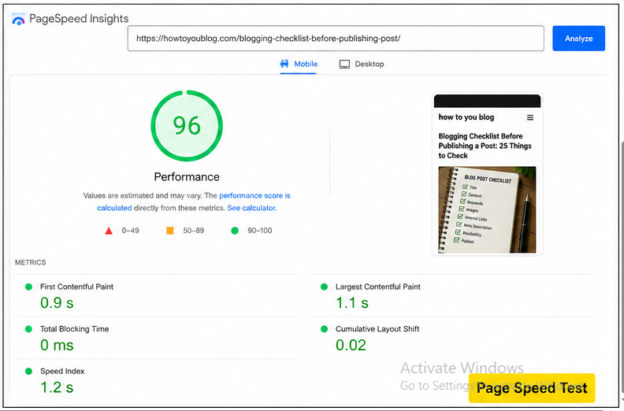Click the 'how to you blog' preview title
The image size is (624, 411).
(466, 117)
